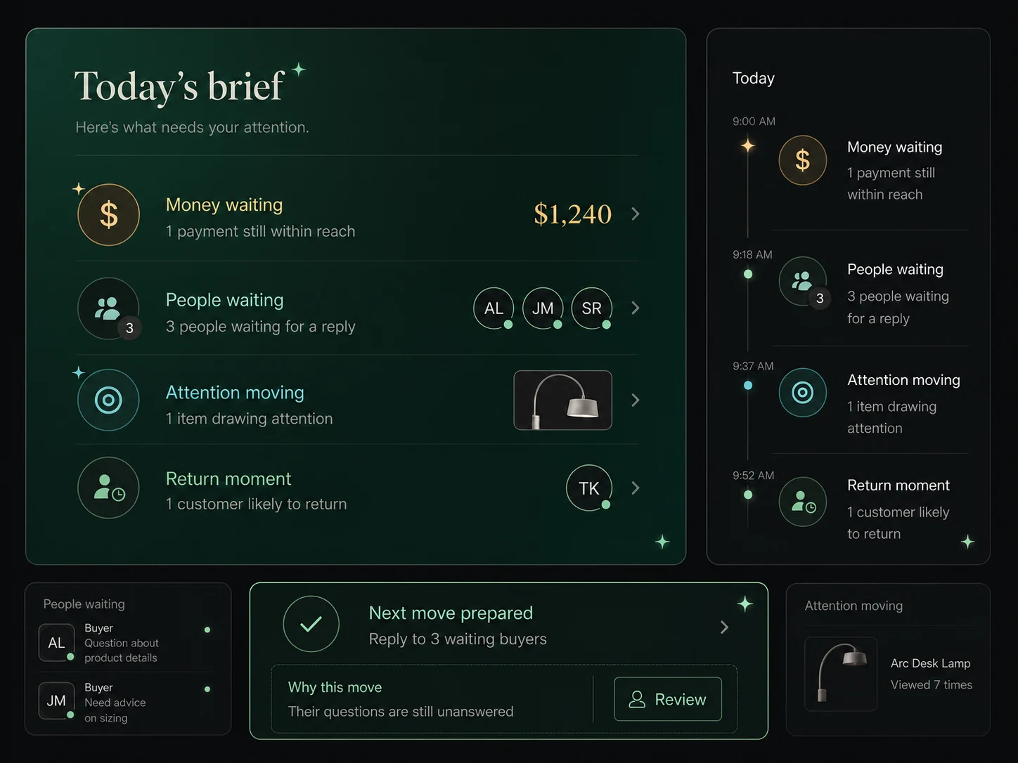The height and width of the screenshot is (763, 1018).
Task: Click 'Arc Desk Lamp' product name
Action: pos(931,663)
